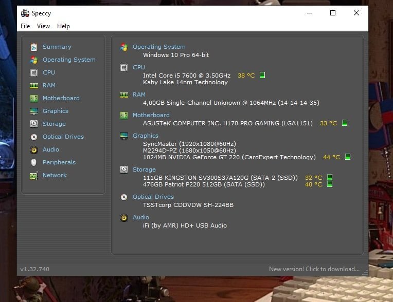Click the Optical Drives heading link in summary

(x=153, y=197)
